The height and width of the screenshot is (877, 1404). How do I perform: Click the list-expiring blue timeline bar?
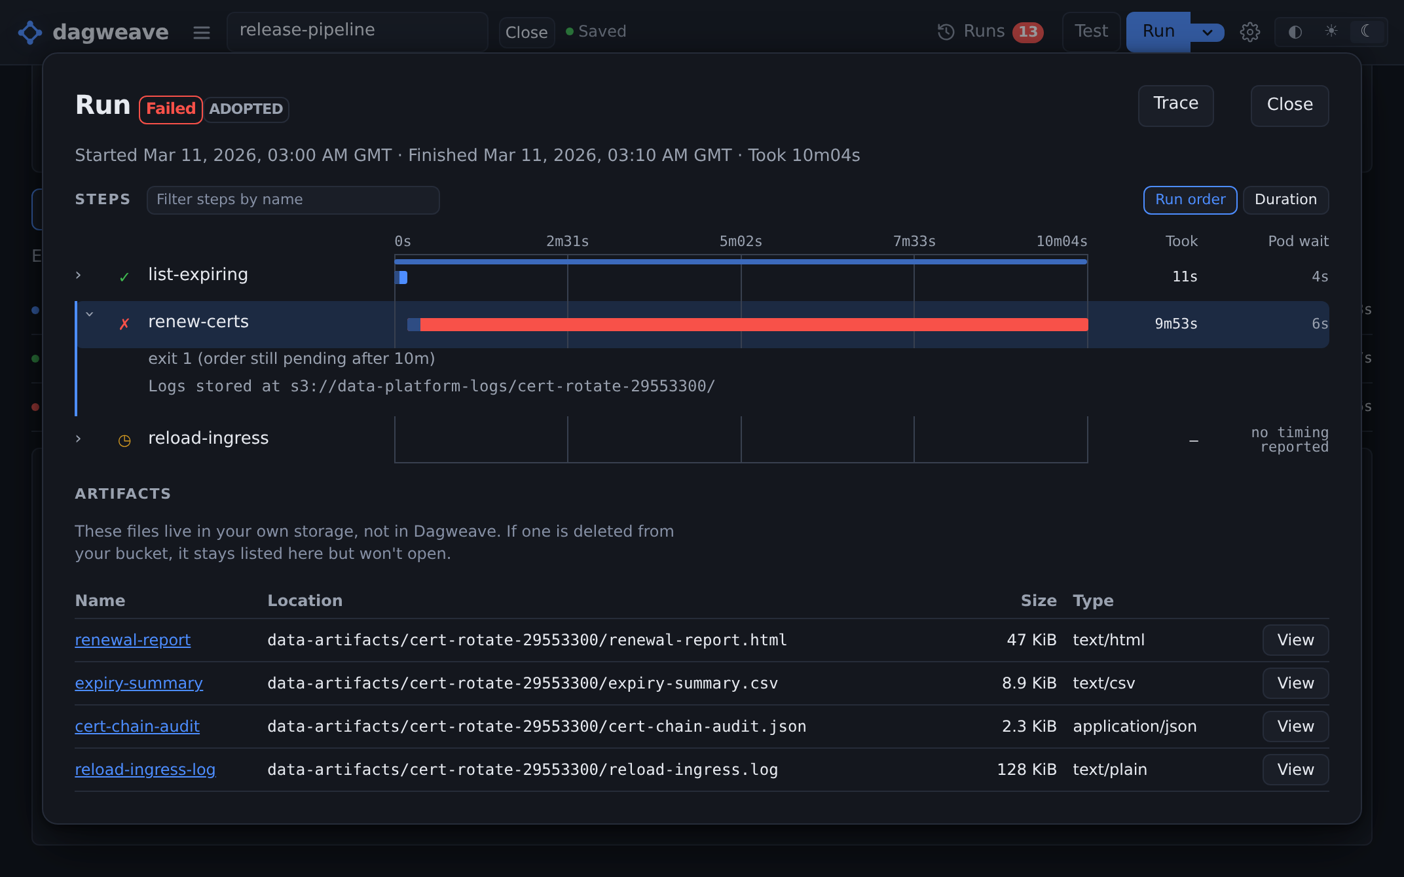[x=401, y=277]
